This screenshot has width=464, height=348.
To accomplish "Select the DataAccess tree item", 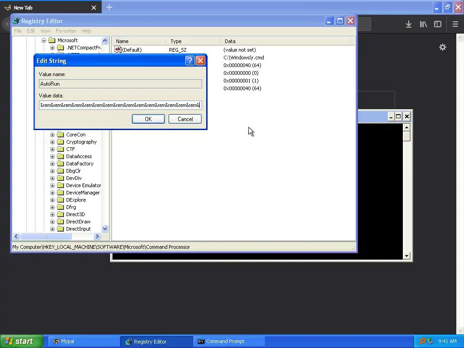I will (79, 156).
